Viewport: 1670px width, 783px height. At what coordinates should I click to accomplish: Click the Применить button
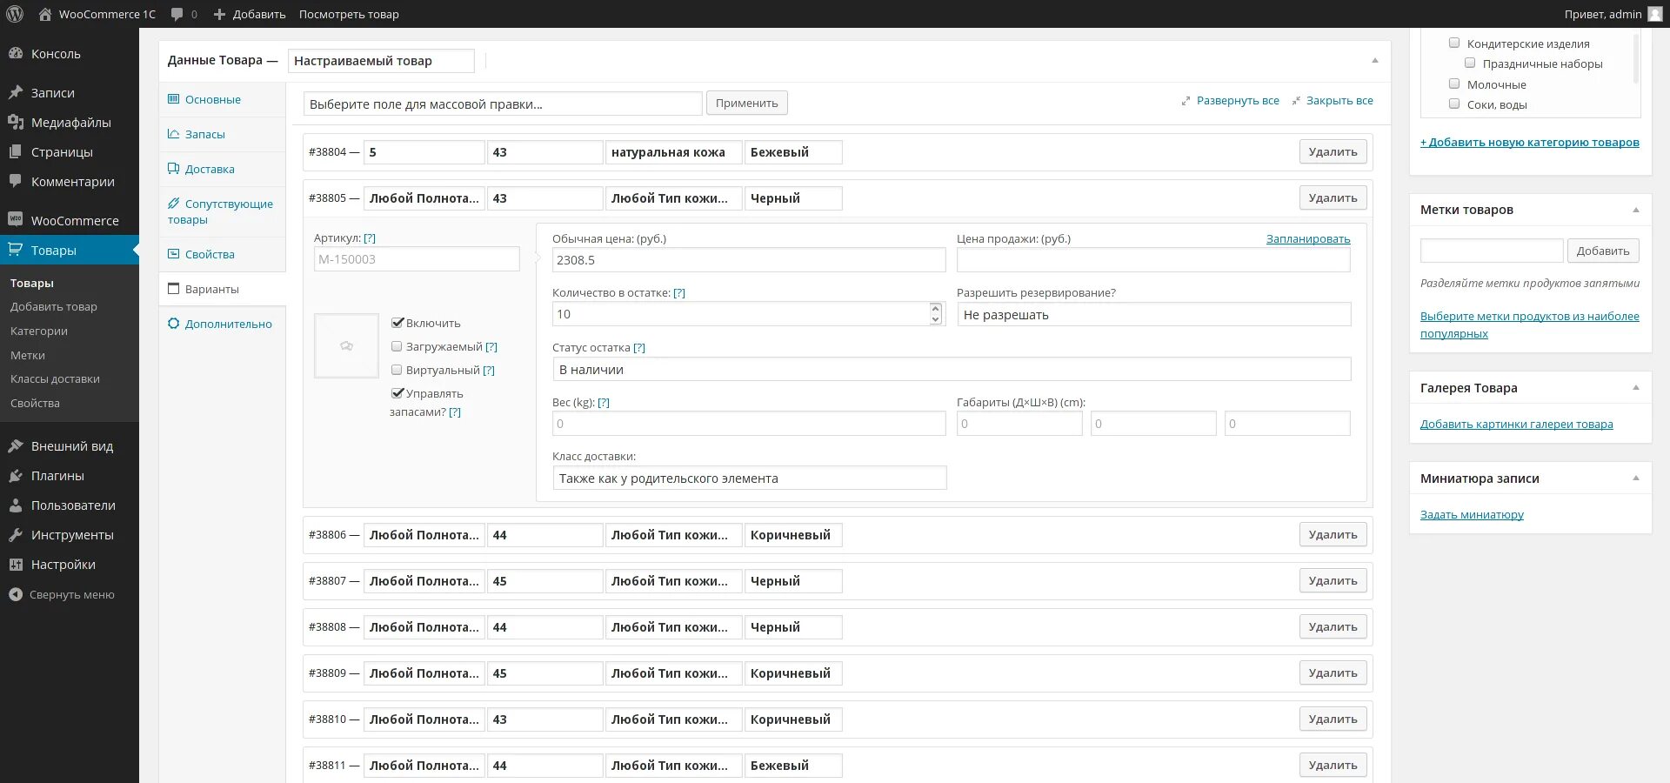pos(746,103)
